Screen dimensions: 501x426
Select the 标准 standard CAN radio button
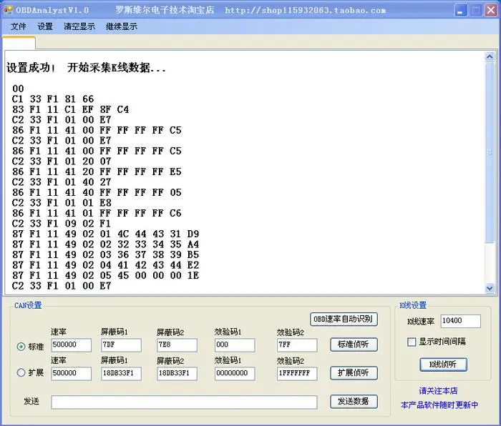click(x=21, y=346)
